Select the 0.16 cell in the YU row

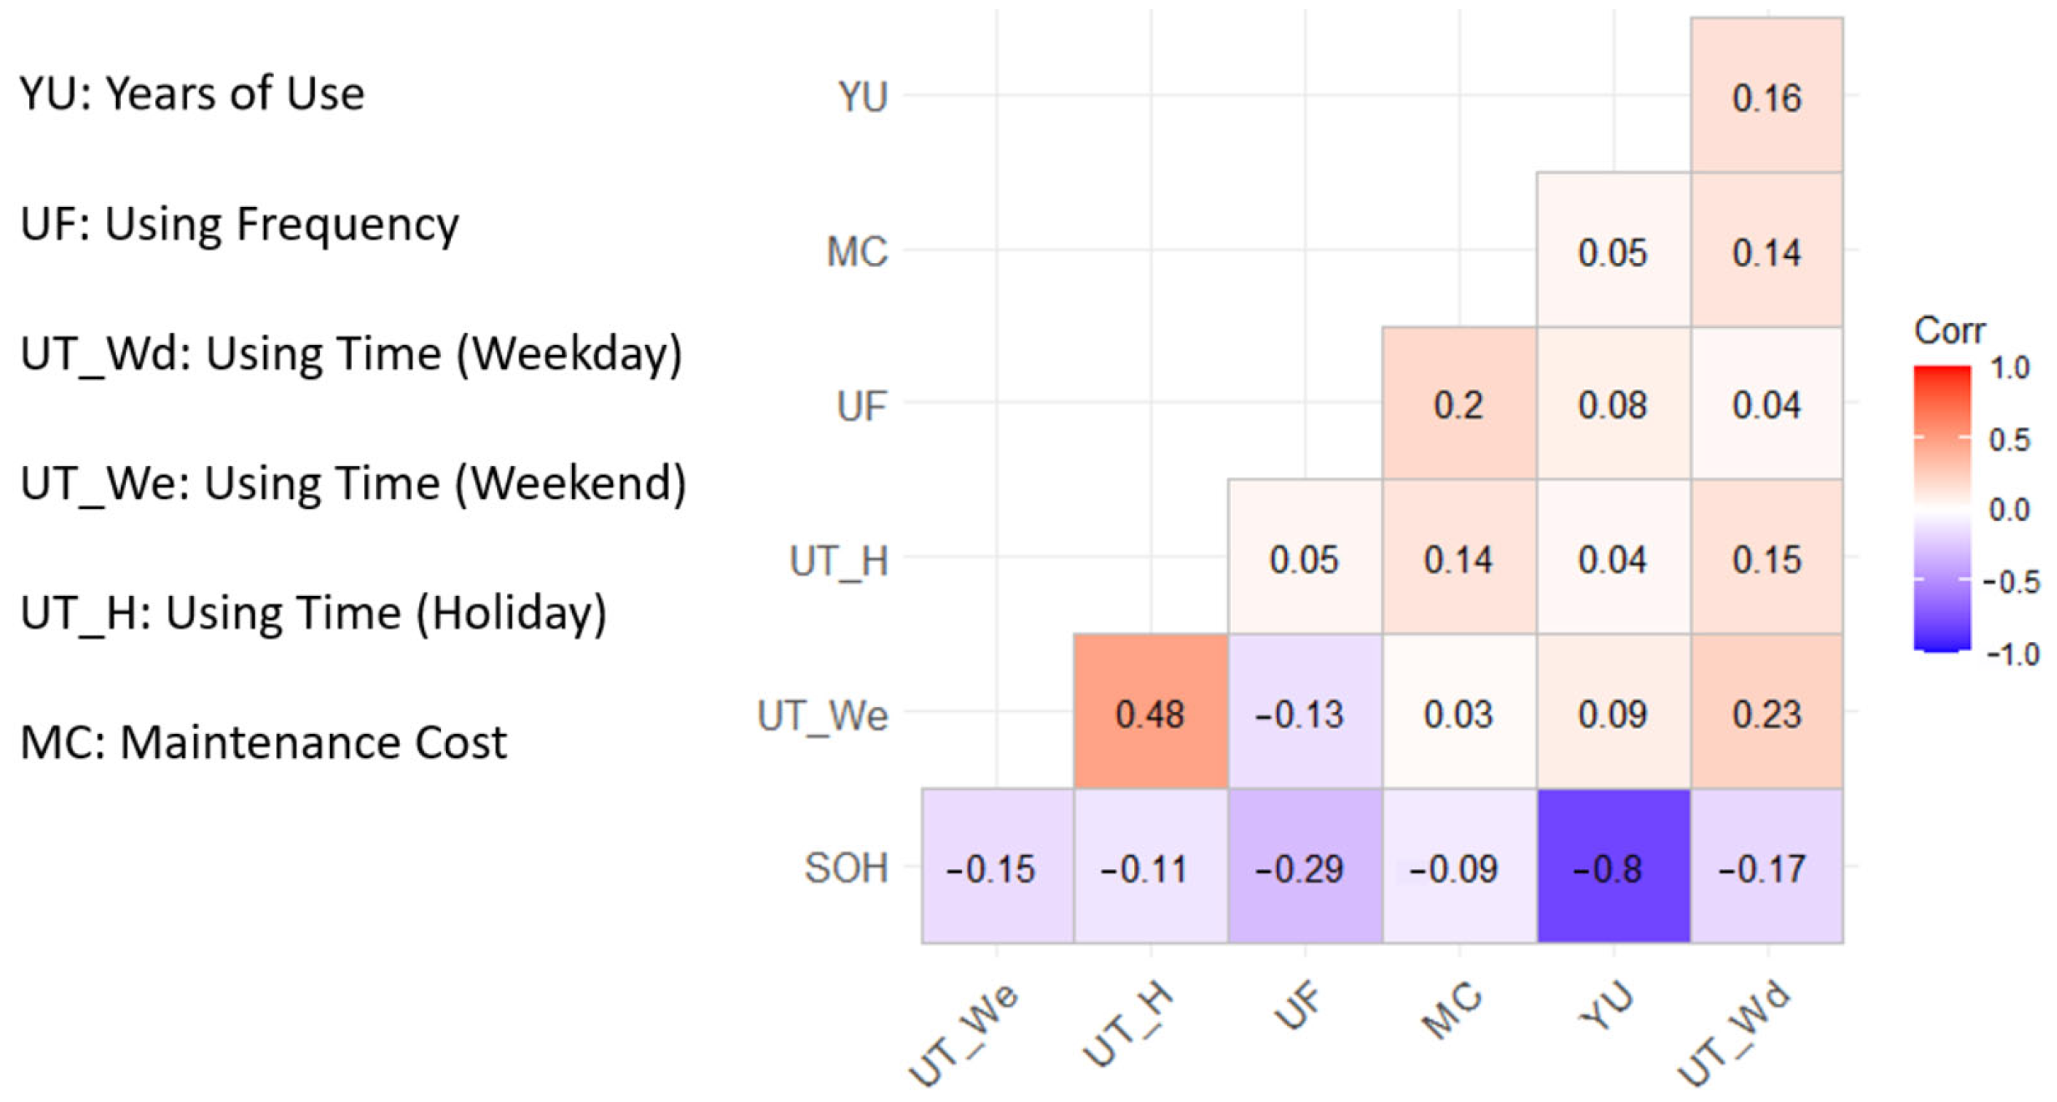1766,96
